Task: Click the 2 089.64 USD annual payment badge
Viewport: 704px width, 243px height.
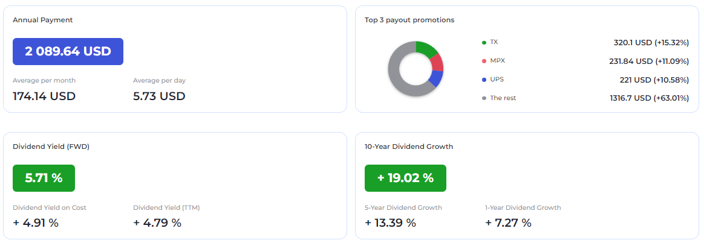Action: click(x=68, y=51)
